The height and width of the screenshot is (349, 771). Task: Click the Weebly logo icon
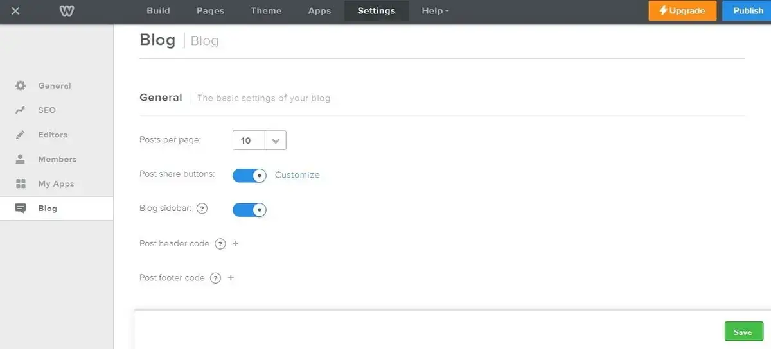click(67, 10)
